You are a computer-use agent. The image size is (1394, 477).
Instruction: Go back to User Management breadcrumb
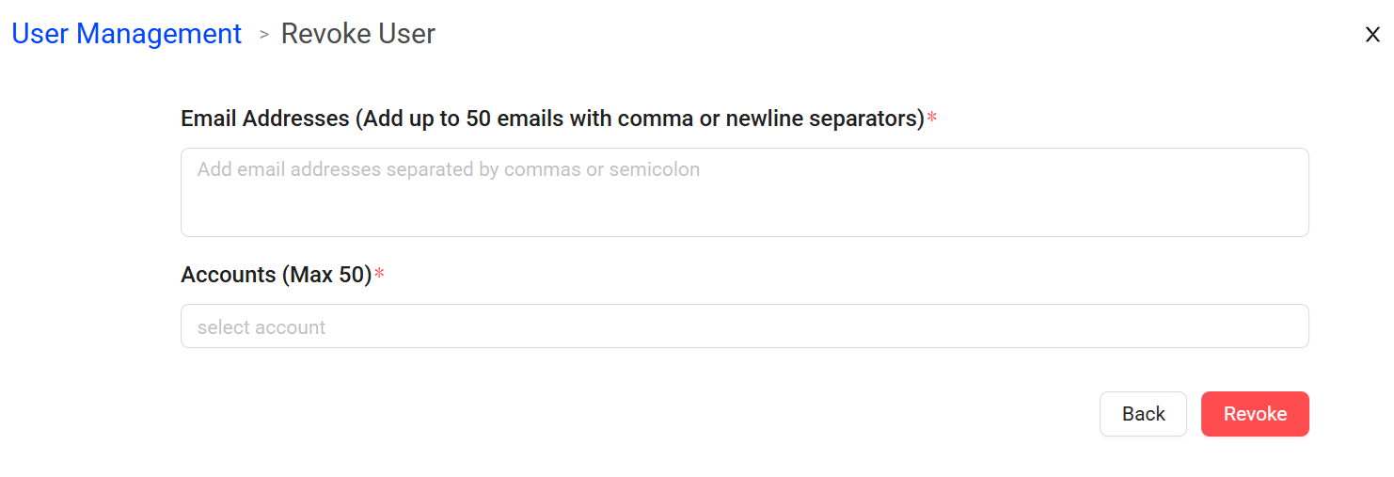126,34
